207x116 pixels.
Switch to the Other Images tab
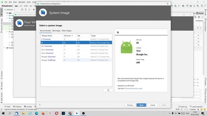[67, 31]
